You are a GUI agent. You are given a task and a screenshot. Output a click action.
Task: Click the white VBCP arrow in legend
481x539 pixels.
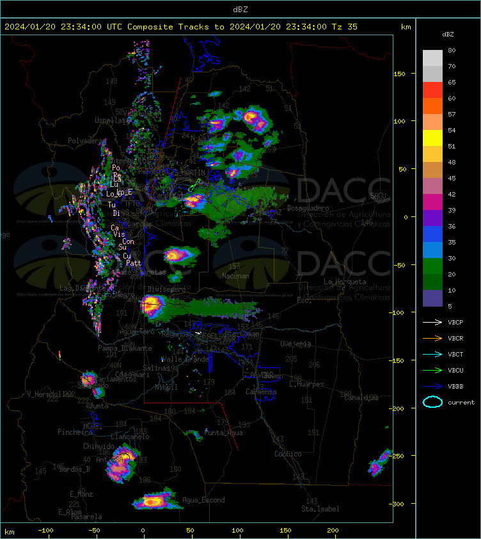point(432,322)
